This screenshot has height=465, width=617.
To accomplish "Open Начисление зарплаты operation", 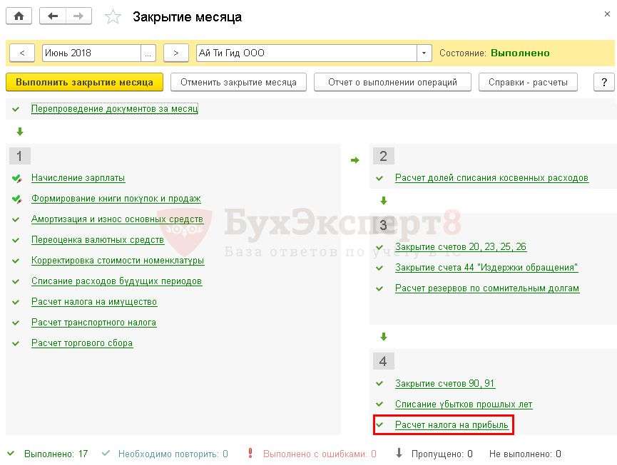I will click(78, 178).
